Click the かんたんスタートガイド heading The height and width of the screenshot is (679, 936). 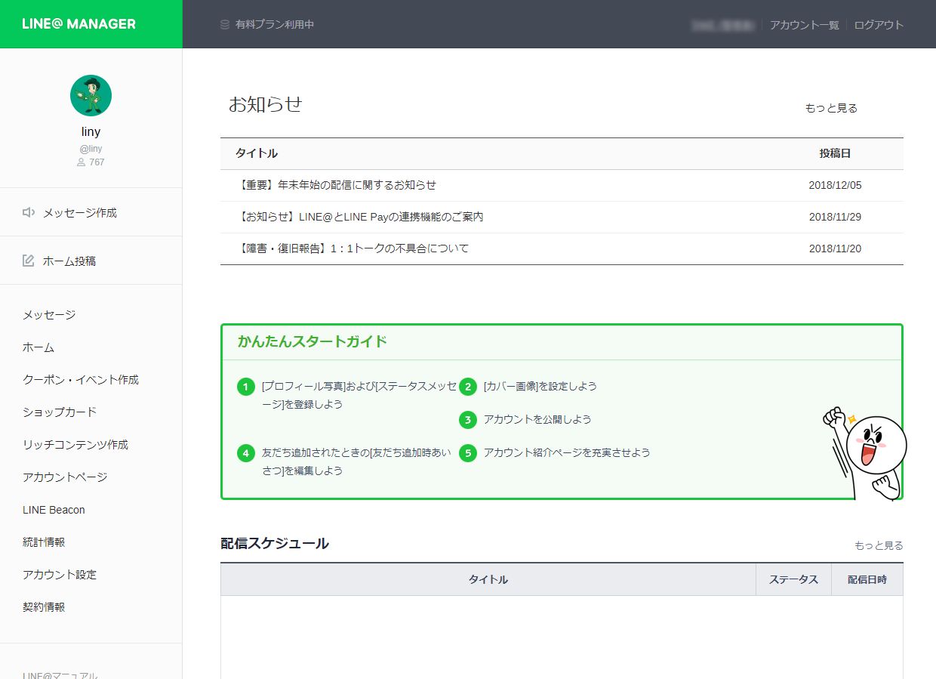click(313, 341)
